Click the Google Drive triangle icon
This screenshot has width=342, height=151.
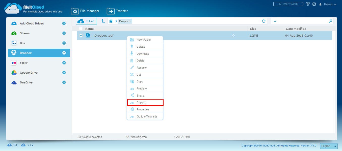click(14, 73)
